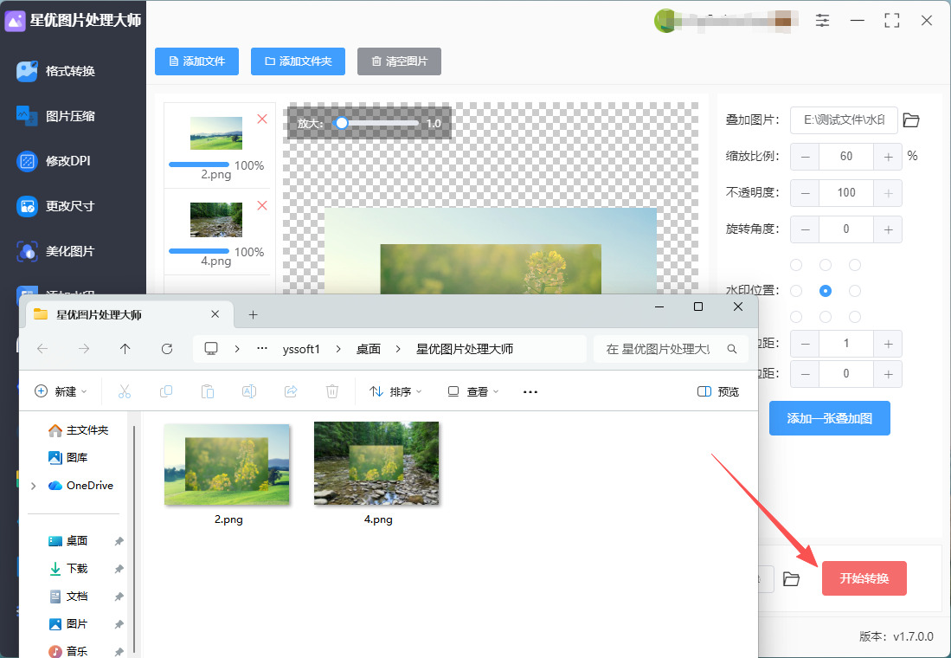Browse for overlay image with folder icon

[x=911, y=120]
